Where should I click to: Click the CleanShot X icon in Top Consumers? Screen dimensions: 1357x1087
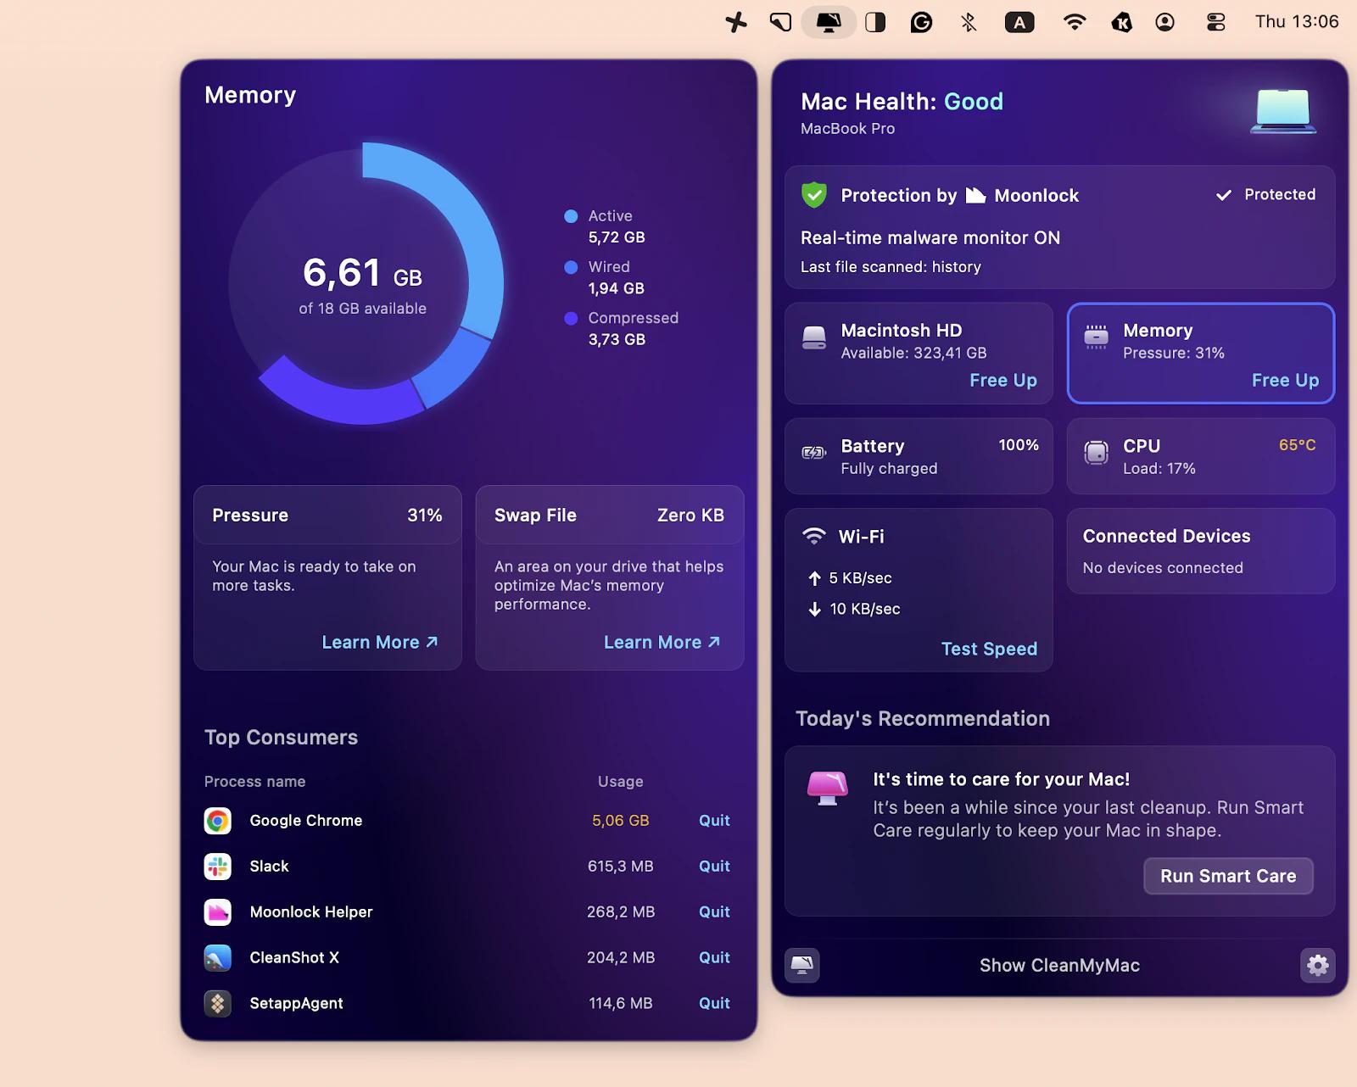218,957
